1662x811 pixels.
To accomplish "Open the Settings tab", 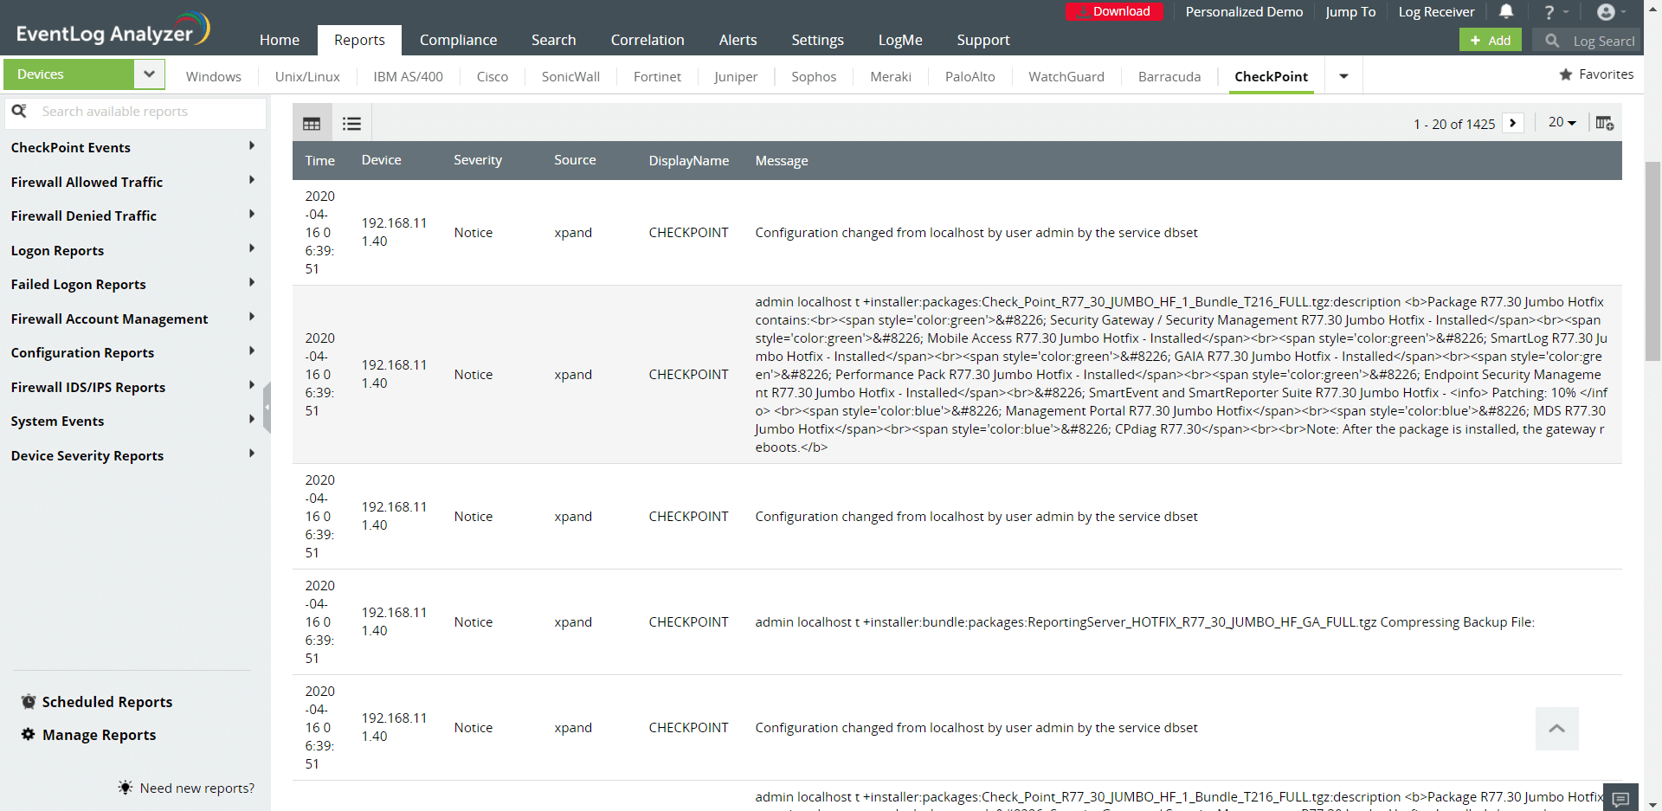I will tap(817, 40).
